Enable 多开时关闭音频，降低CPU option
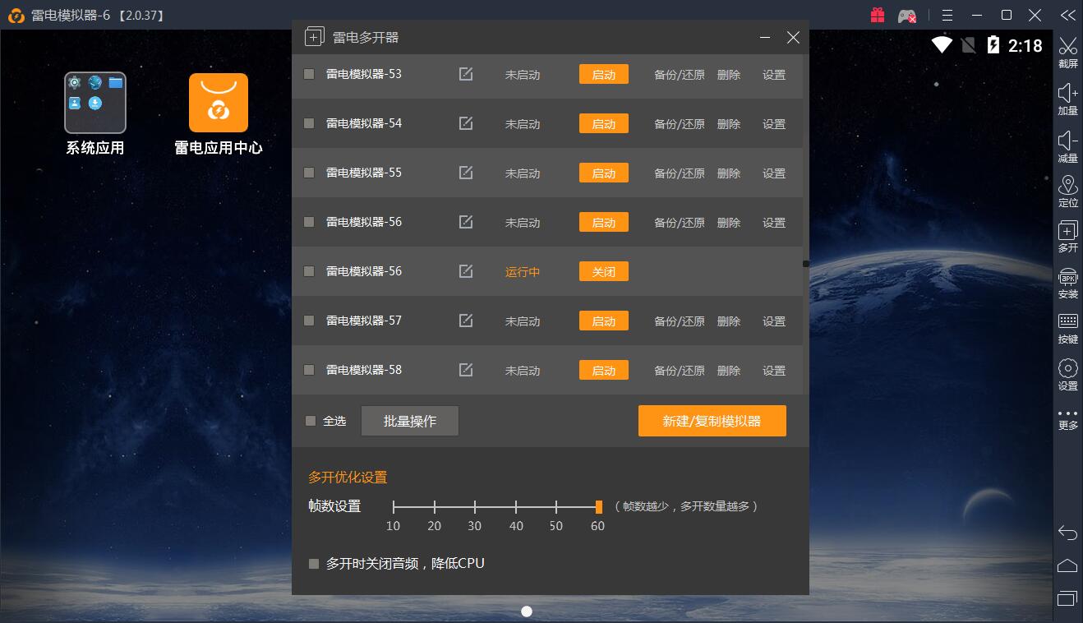 pyautogui.click(x=313, y=564)
